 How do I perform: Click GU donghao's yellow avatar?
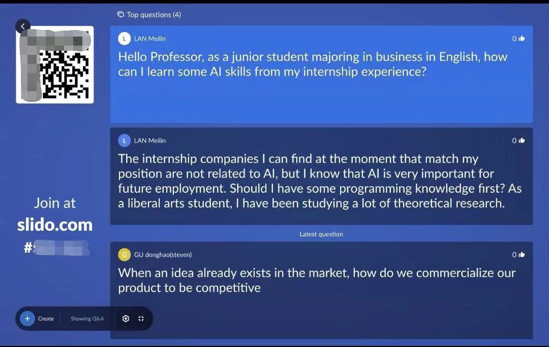124,255
